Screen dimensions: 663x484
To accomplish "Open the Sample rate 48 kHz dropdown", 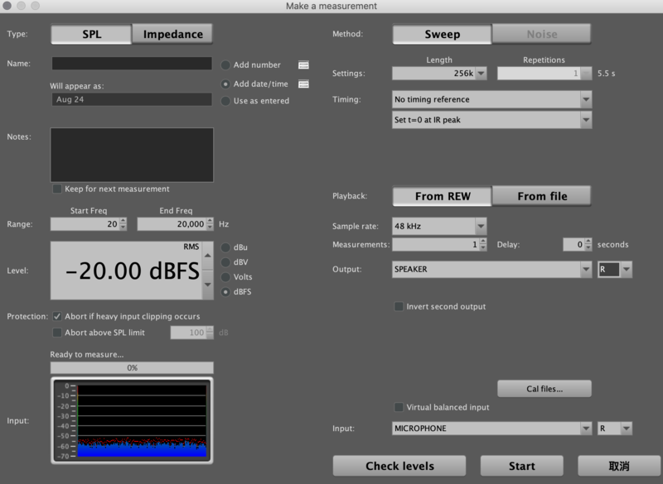I will pos(481,226).
